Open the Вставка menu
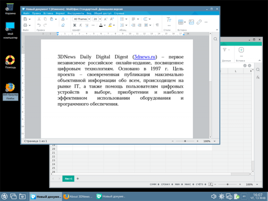The image size is (268, 201). click(48, 13)
